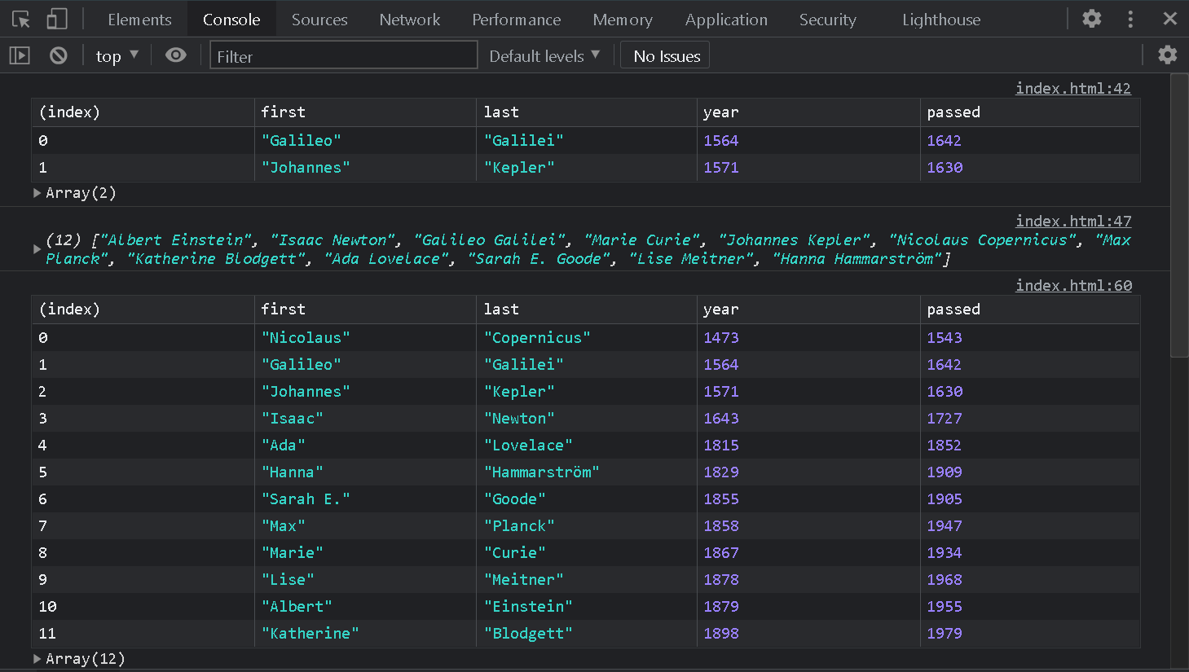
Task: Open the index.html:42 source link
Action: click(x=1072, y=88)
